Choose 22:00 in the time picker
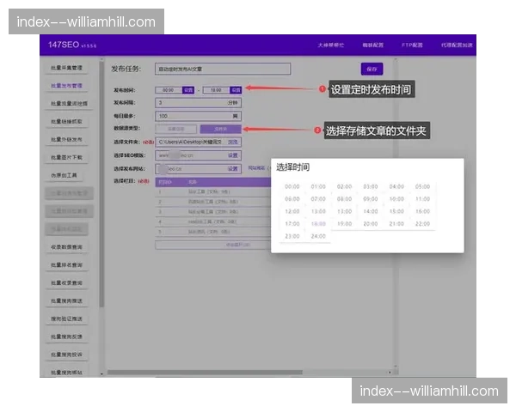This screenshot has width=516, height=412. click(x=422, y=224)
